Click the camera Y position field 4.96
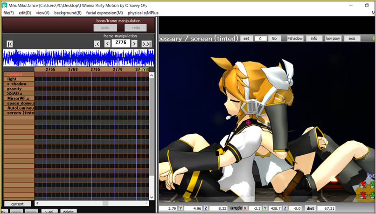Image resolution: width=376 pixels, height=214 pixels. point(193,208)
